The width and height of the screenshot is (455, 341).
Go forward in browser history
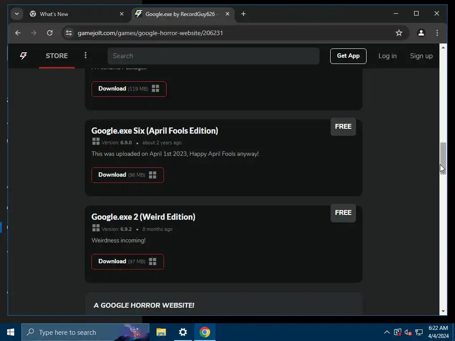(34, 33)
